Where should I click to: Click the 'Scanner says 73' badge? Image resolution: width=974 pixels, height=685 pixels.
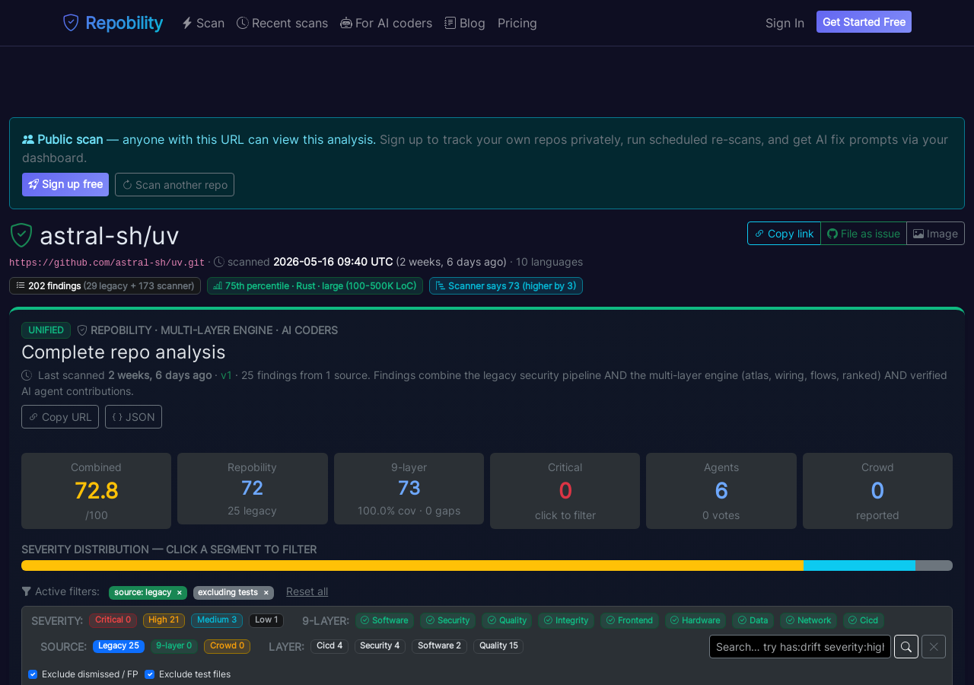[506, 286]
